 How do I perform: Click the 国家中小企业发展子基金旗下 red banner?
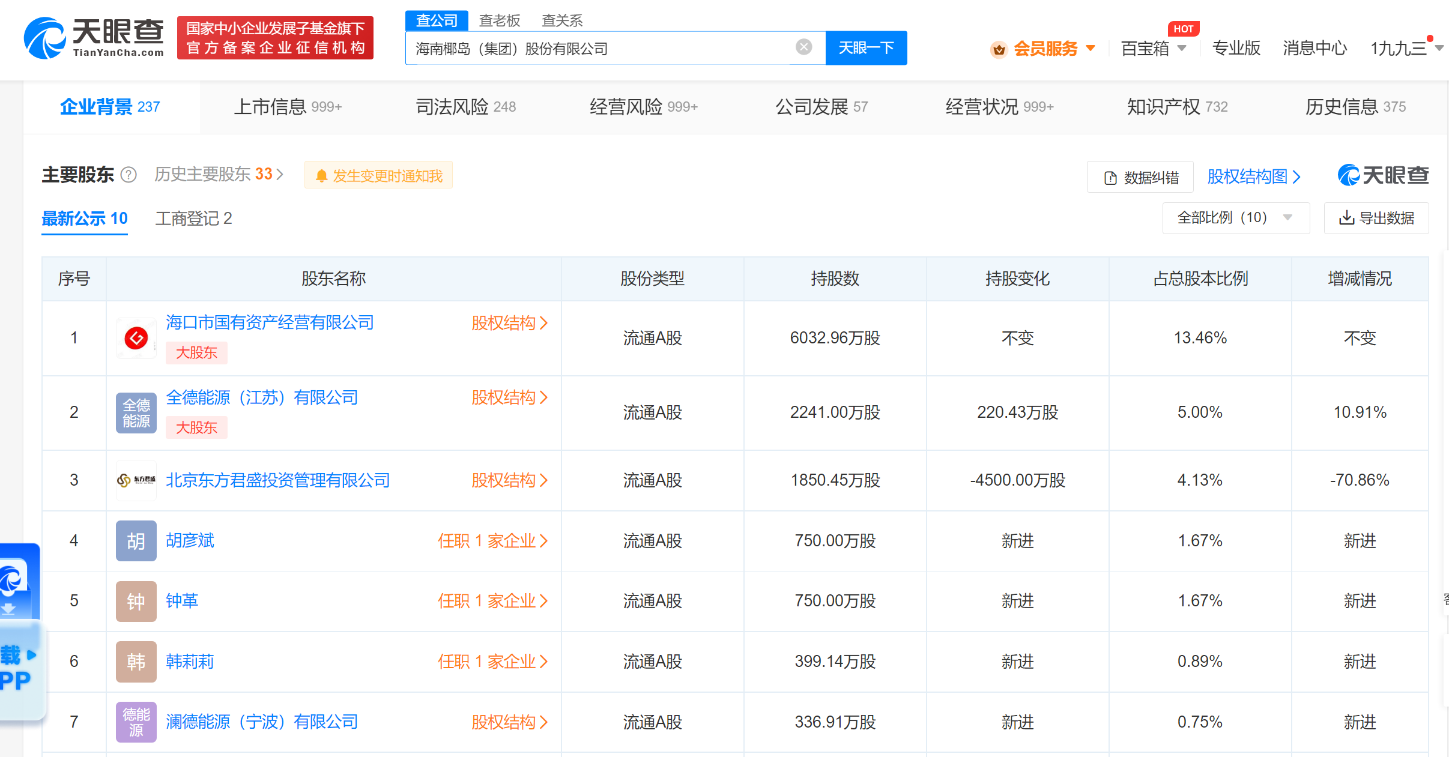275,38
